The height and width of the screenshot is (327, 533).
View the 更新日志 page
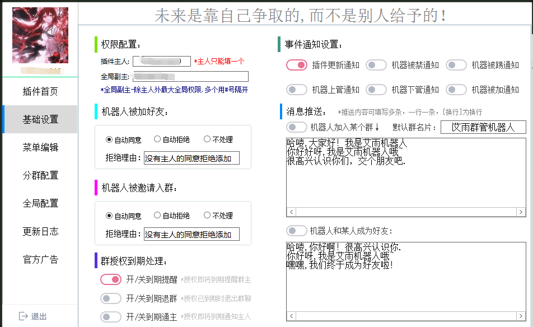click(39, 231)
